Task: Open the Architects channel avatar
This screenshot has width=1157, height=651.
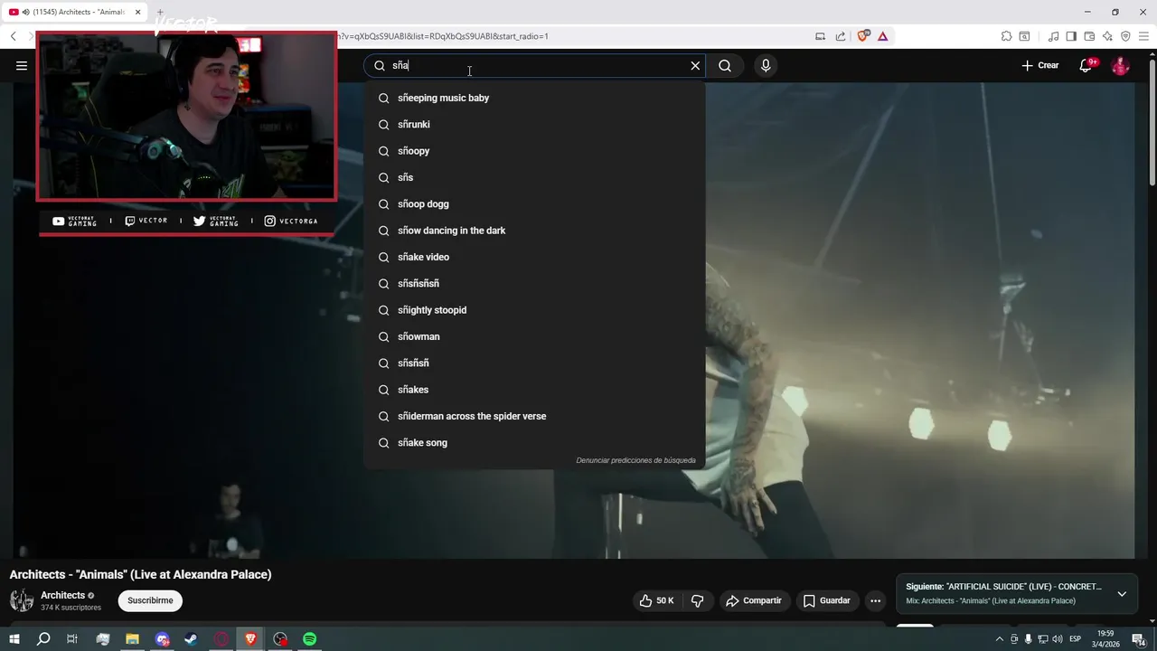Action: [x=22, y=600]
